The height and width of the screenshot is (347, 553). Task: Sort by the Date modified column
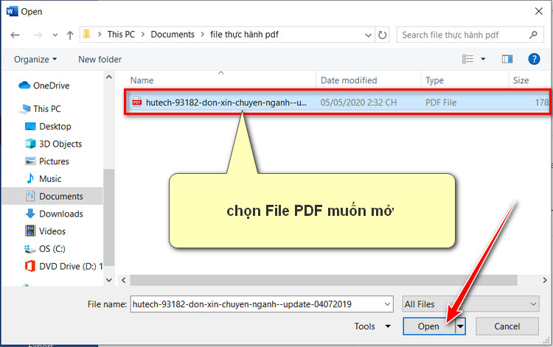(x=349, y=80)
